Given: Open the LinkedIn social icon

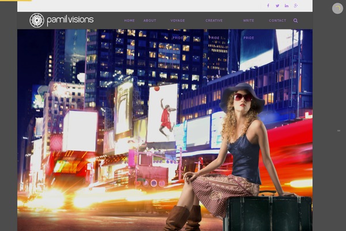Looking at the screenshot, I should (287, 6).
